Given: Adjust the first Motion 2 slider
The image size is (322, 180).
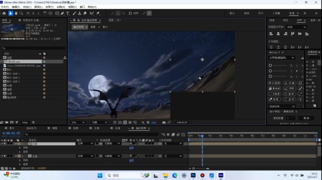Looking at the screenshot, I should click(x=278, y=66).
